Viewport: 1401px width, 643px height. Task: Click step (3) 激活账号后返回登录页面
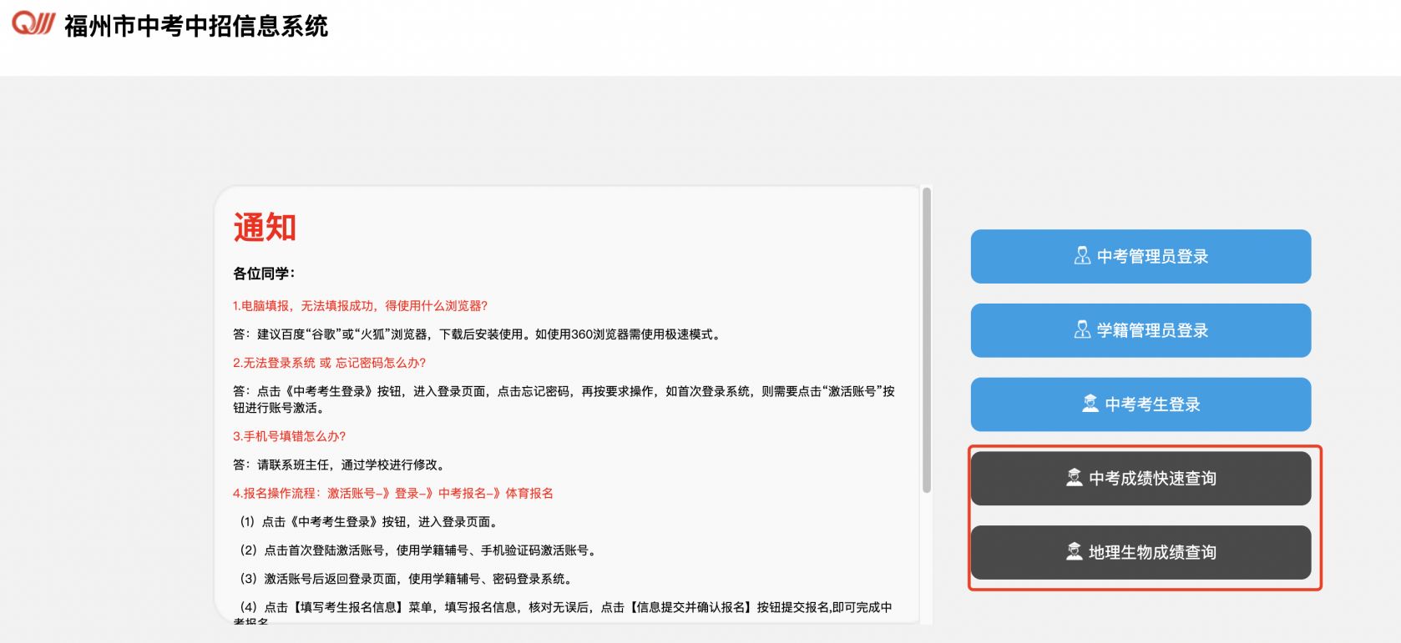tap(407, 579)
